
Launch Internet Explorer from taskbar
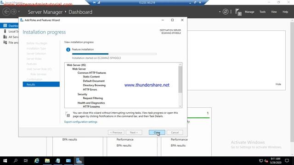[37, 161]
